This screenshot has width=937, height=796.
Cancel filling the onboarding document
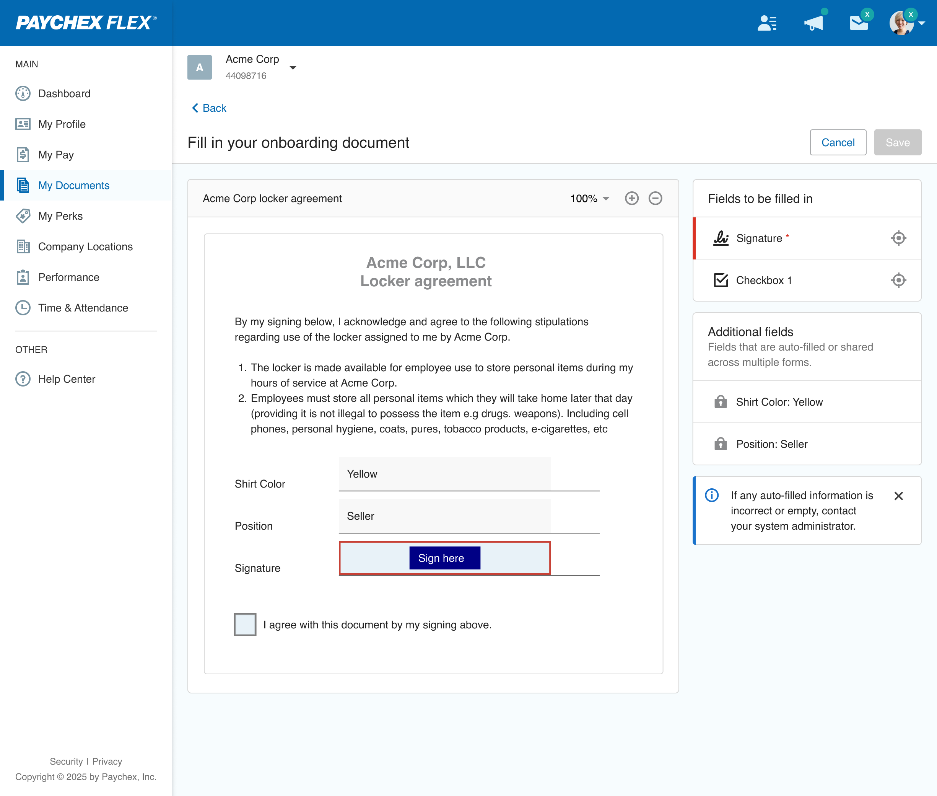click(x=838, y=143)
